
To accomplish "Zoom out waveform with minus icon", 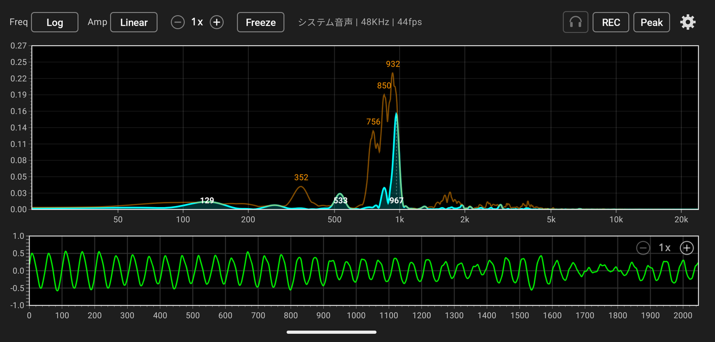I will [643, 248].
